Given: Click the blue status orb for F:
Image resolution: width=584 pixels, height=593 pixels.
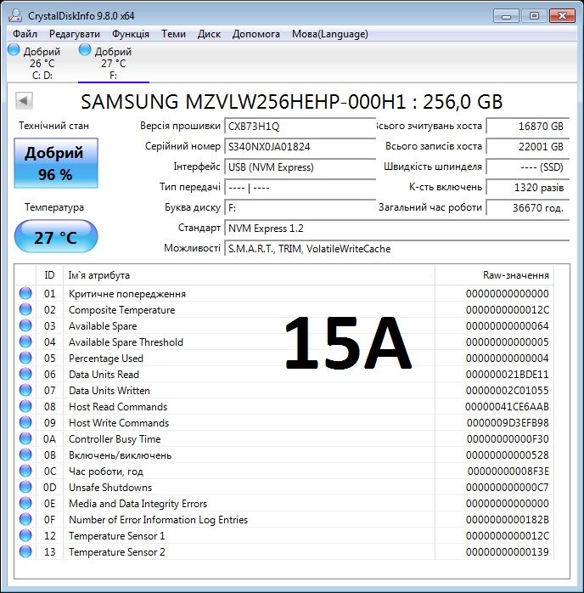Looking at the screenshot, I should click(85, 49).
